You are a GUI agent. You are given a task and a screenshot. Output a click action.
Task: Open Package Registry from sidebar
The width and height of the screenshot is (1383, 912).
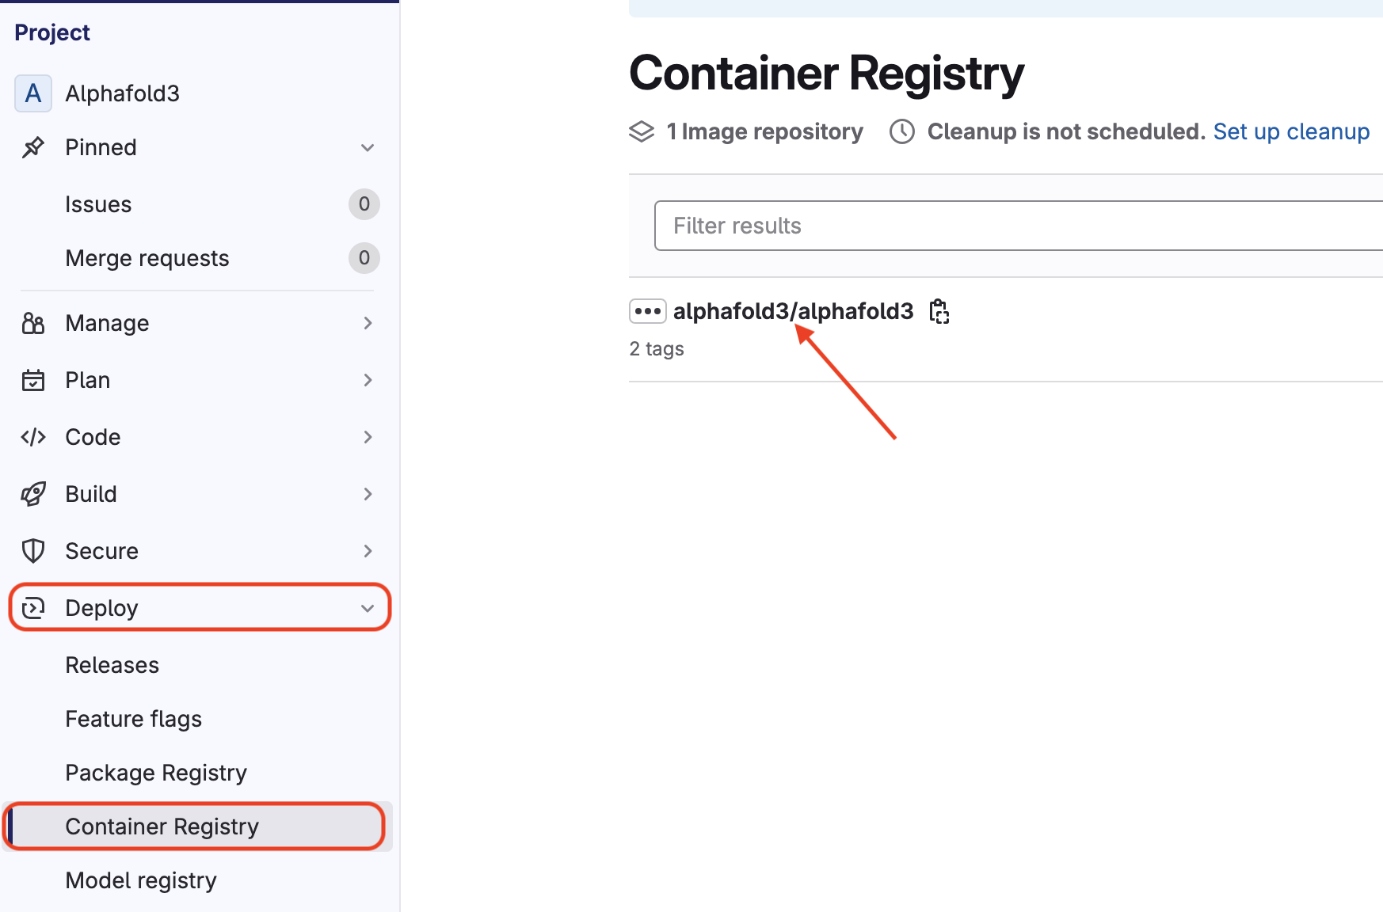(156, 773)
